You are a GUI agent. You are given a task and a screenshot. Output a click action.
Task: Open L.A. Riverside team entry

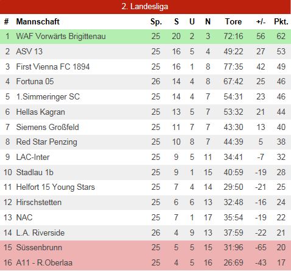pos(40,233)
